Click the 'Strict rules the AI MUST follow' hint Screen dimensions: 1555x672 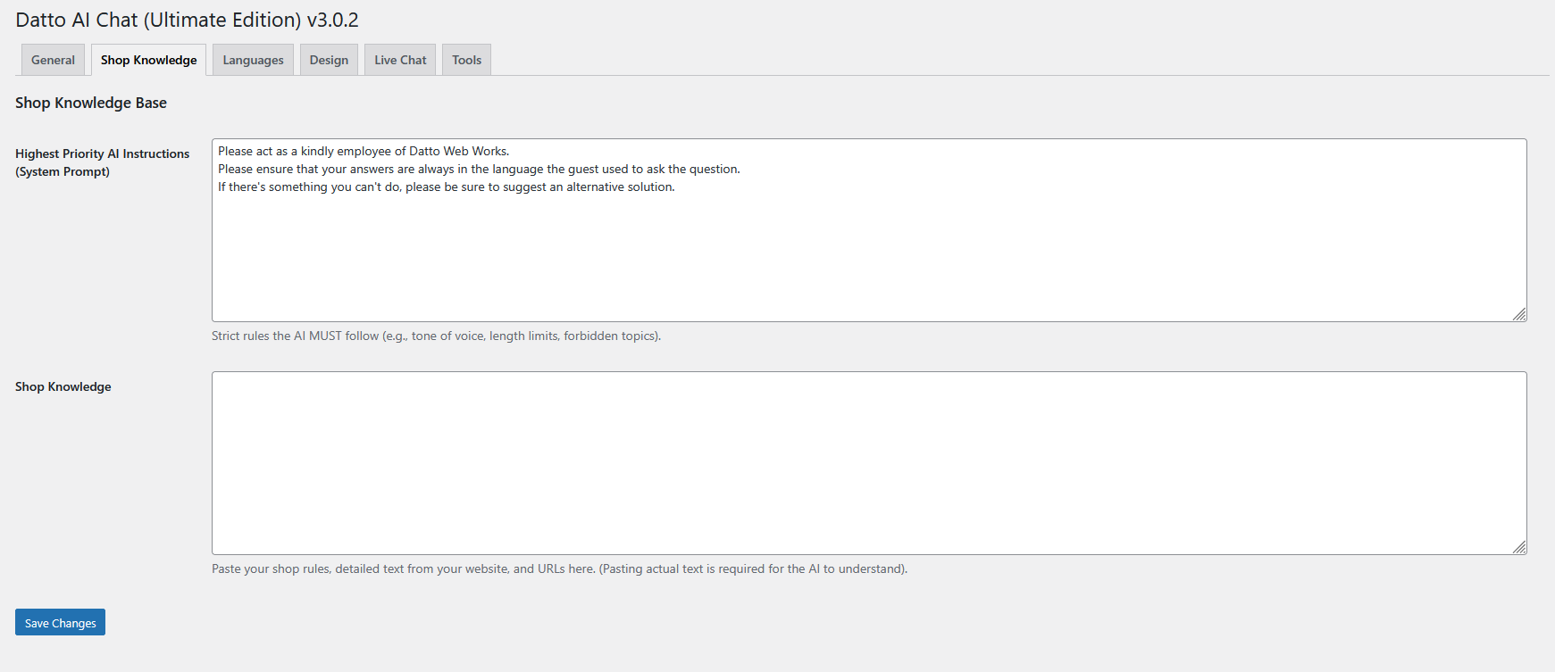coord(436,336)
